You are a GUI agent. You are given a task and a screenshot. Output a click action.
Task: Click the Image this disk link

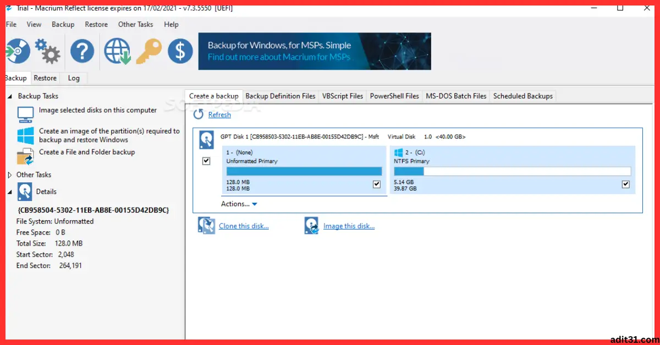coord(349,226)
